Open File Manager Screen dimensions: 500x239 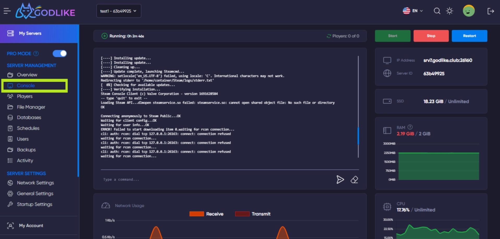pos(31,107)
